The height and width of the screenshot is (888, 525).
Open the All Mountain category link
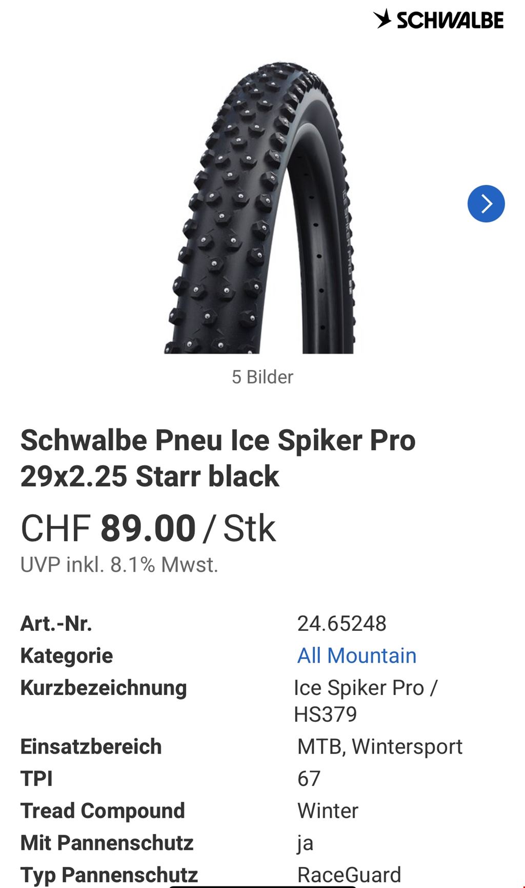(357, 655)
